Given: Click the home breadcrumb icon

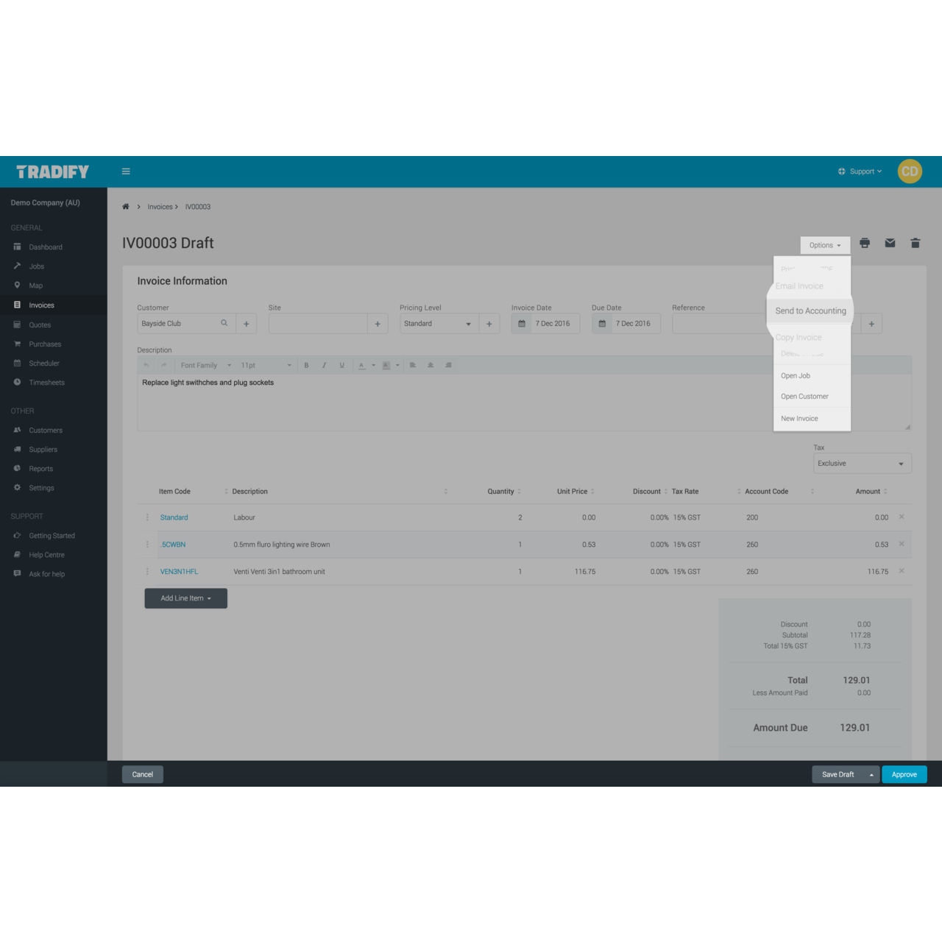Looking at the screenshot, I should tap(126, 207).
